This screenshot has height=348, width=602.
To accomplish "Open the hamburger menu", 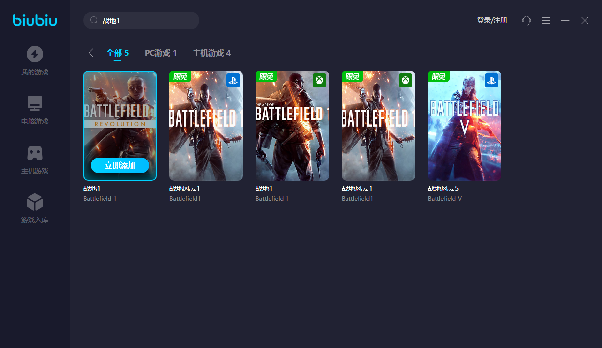I will click(546, 20).
